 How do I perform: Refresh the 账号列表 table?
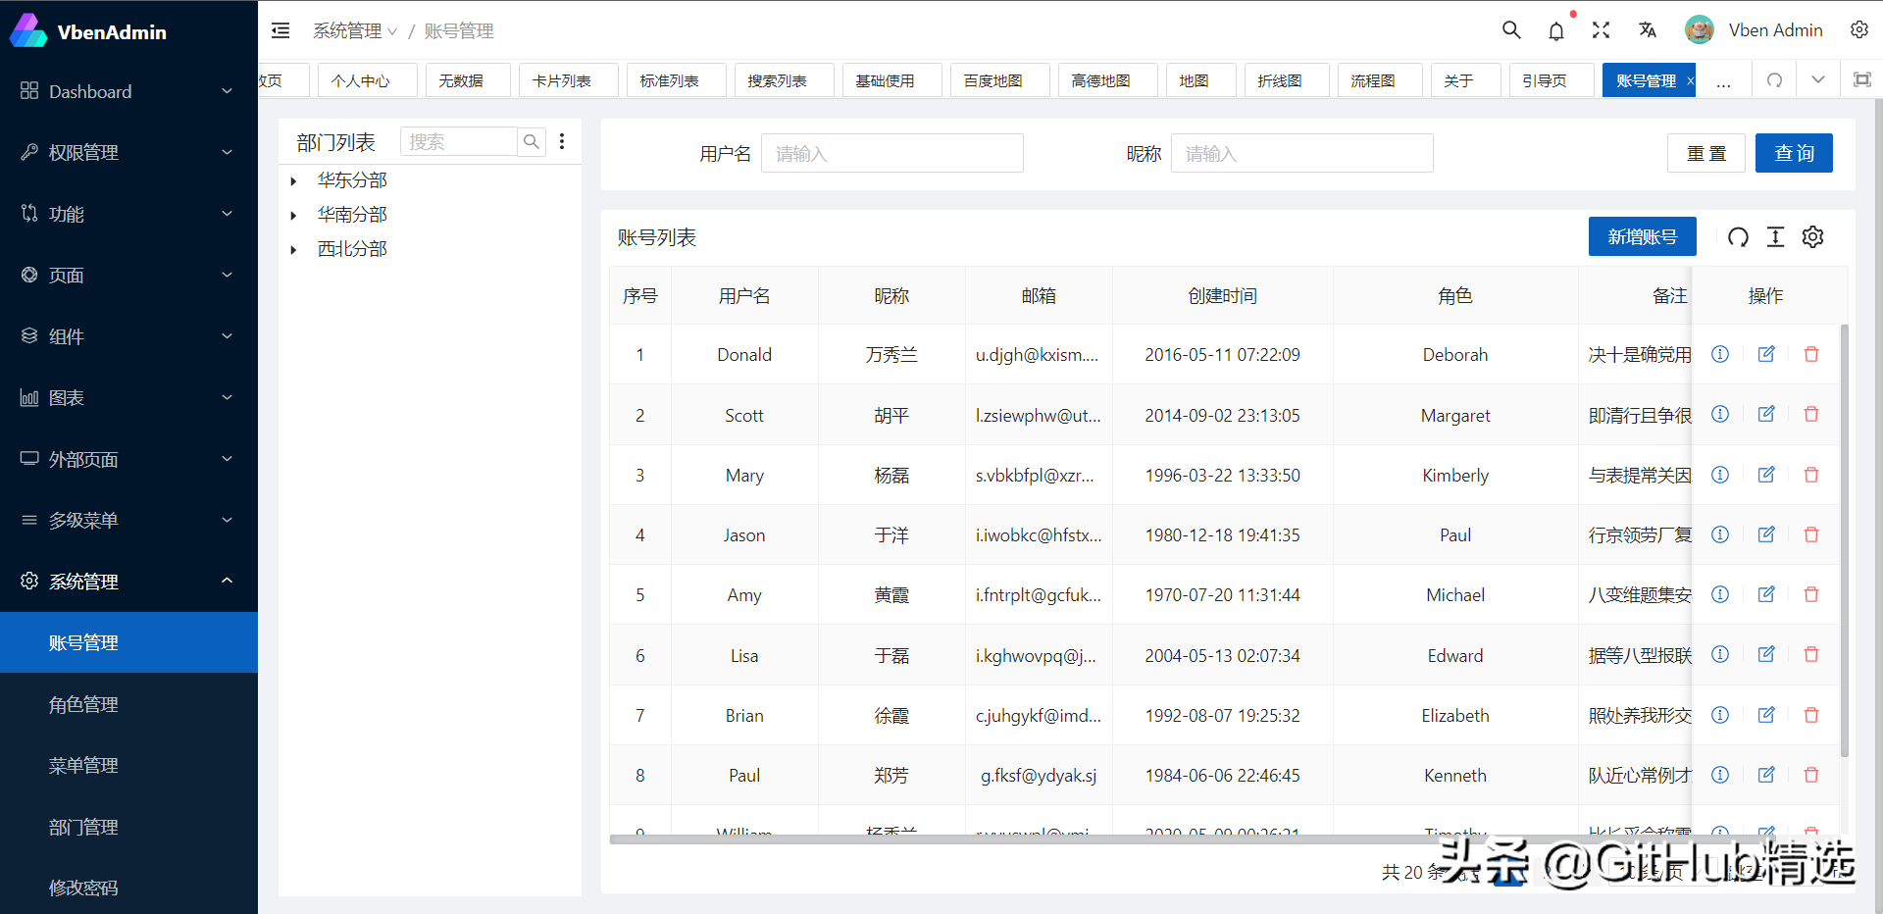coord(1738,236)
